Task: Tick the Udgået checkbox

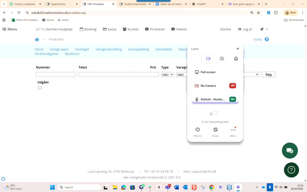Action: 40,88
